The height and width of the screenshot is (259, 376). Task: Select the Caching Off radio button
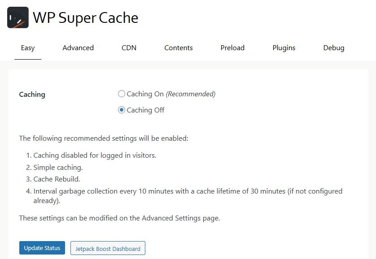click(x=121, y=109)
